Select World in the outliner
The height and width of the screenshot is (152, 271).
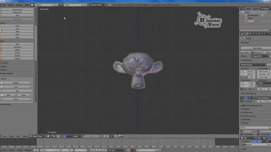[x=250, y=18]
